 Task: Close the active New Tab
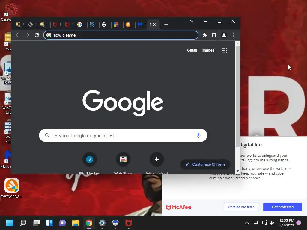pyautogui.click(x=155, y=25)
